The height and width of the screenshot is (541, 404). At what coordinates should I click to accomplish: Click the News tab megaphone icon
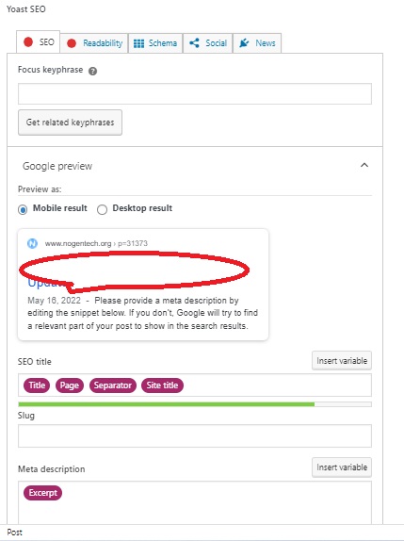click(x=244, y=42)
